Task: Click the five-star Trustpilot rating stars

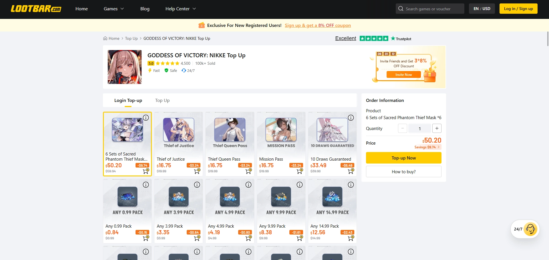Action: [x=374, y=38]
